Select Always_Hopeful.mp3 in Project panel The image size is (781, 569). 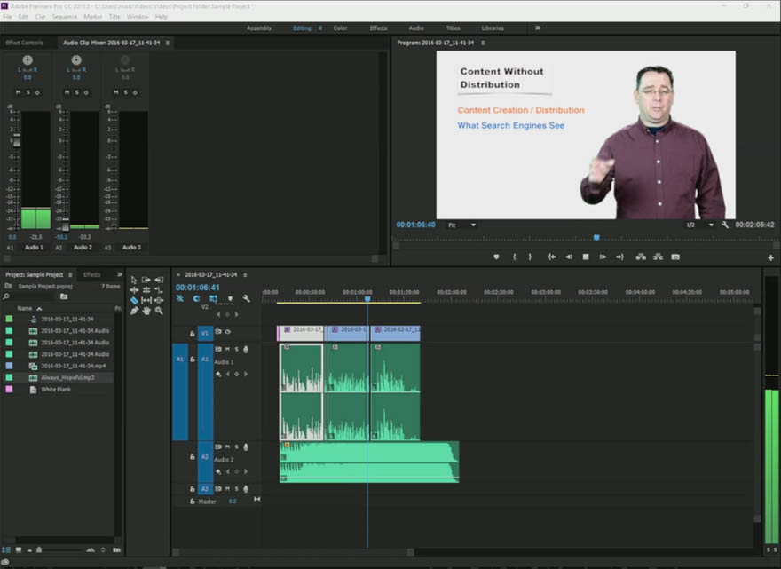(67, 377)
